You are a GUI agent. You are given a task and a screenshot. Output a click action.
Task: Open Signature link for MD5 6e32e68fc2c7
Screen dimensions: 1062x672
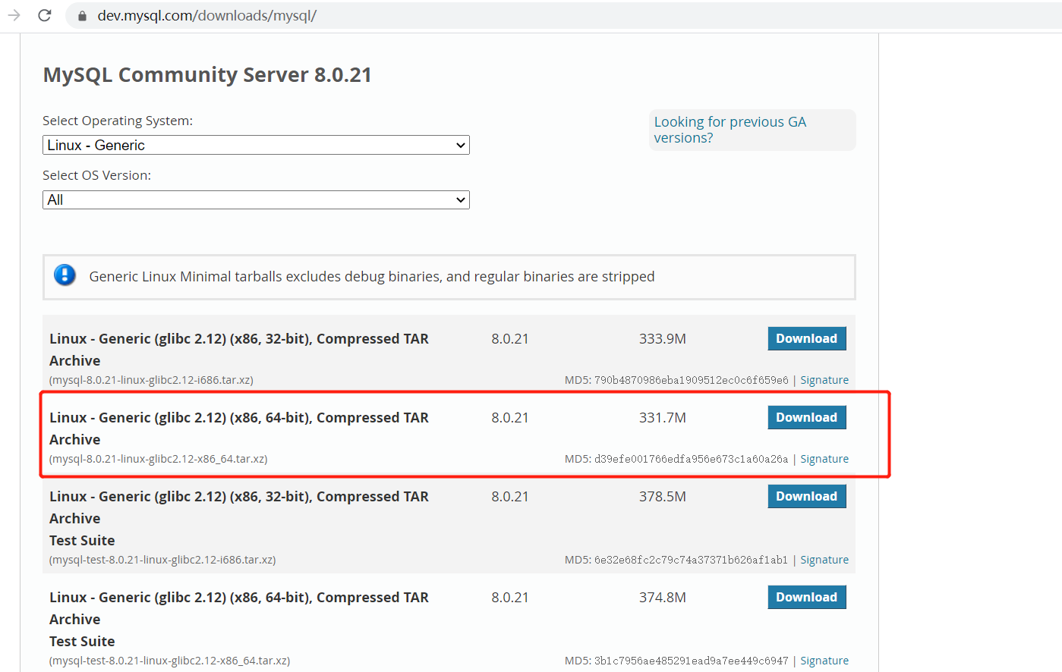pos(824,560)
